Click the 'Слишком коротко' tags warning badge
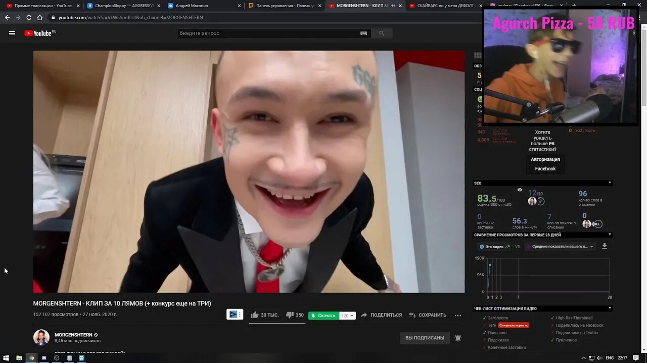 click(514, 325)
